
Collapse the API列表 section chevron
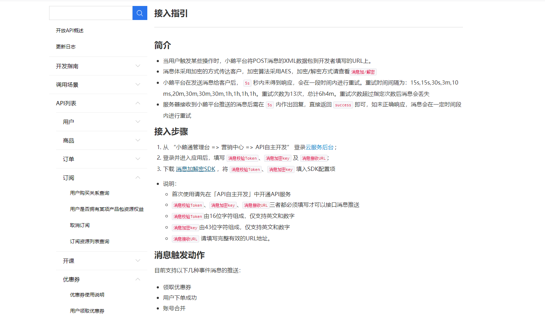click(x=138, y=103)
